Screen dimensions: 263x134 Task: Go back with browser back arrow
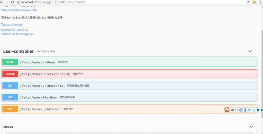(x=1, y=2)
